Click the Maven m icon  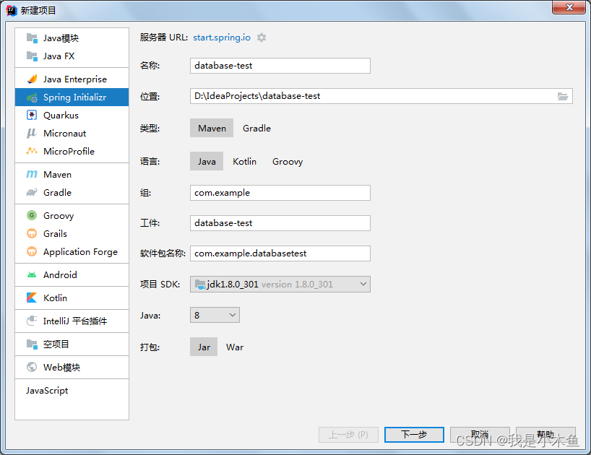(x=32, y=174)
